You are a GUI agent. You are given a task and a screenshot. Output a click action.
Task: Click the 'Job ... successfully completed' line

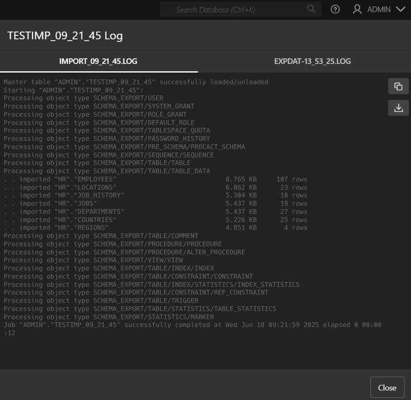click(193, 329)
